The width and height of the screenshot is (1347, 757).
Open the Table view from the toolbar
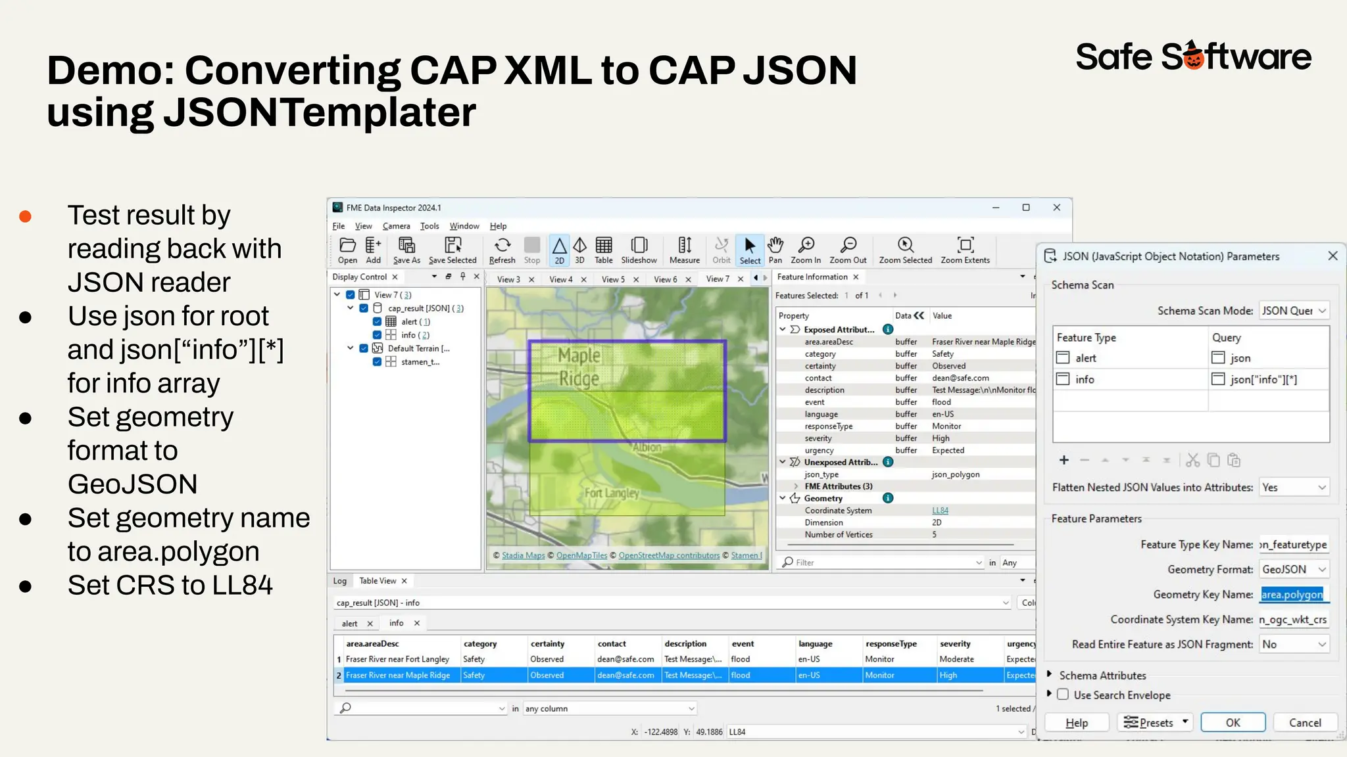[604, 250]
